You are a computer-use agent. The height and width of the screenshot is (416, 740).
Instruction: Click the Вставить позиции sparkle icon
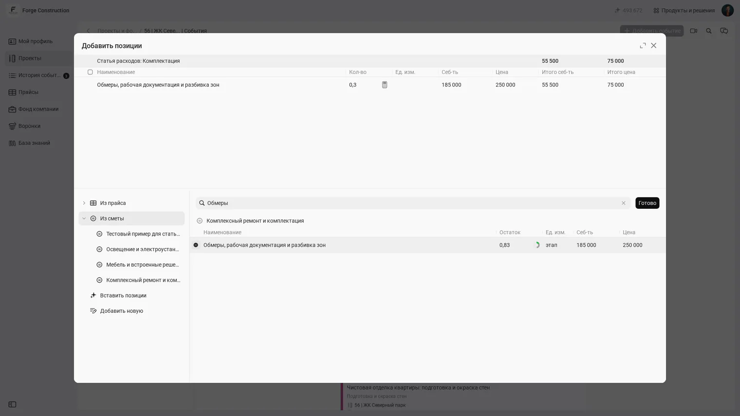point(93,295)
